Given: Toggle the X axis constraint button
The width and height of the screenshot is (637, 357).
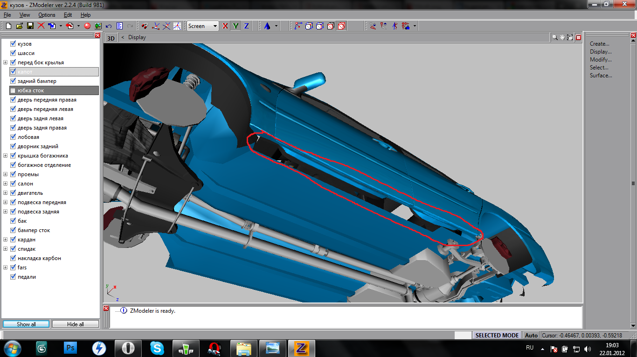Looking at the screenshot, I should (x=225, y=26).
